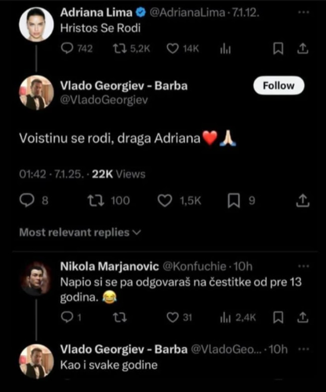Bookmark Adriana Lima's tweet

279,48
